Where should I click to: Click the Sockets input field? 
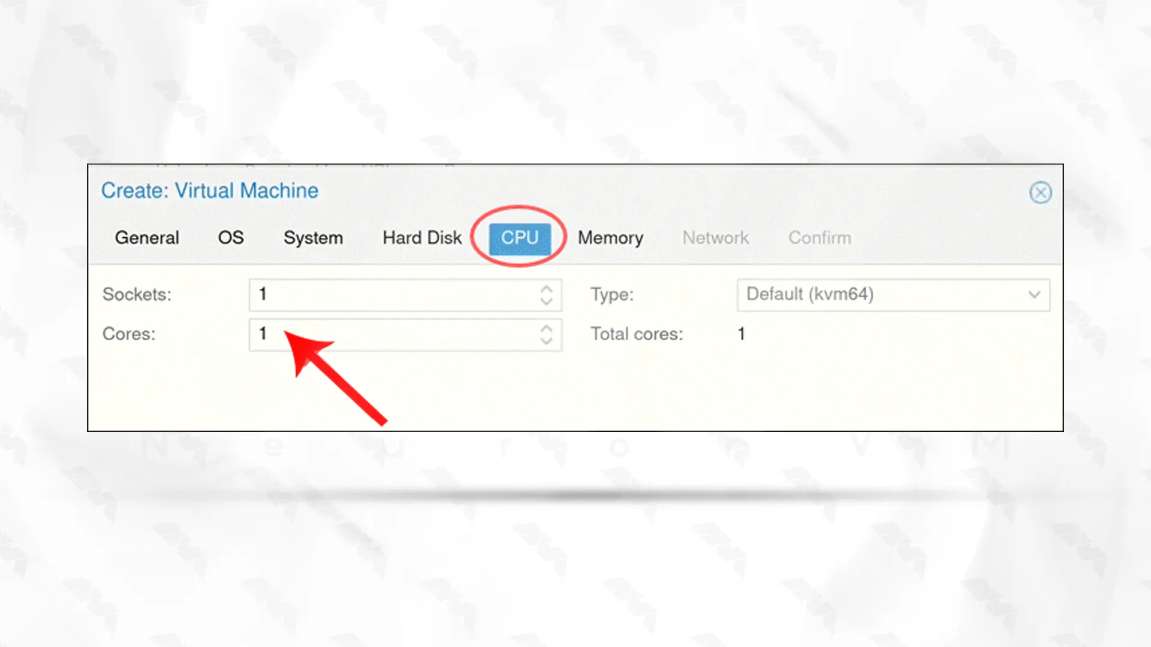point(405,294)
